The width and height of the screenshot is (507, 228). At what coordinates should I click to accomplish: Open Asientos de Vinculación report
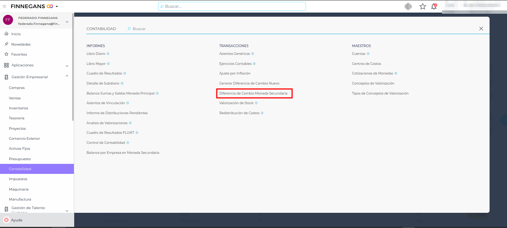(106, 103)
